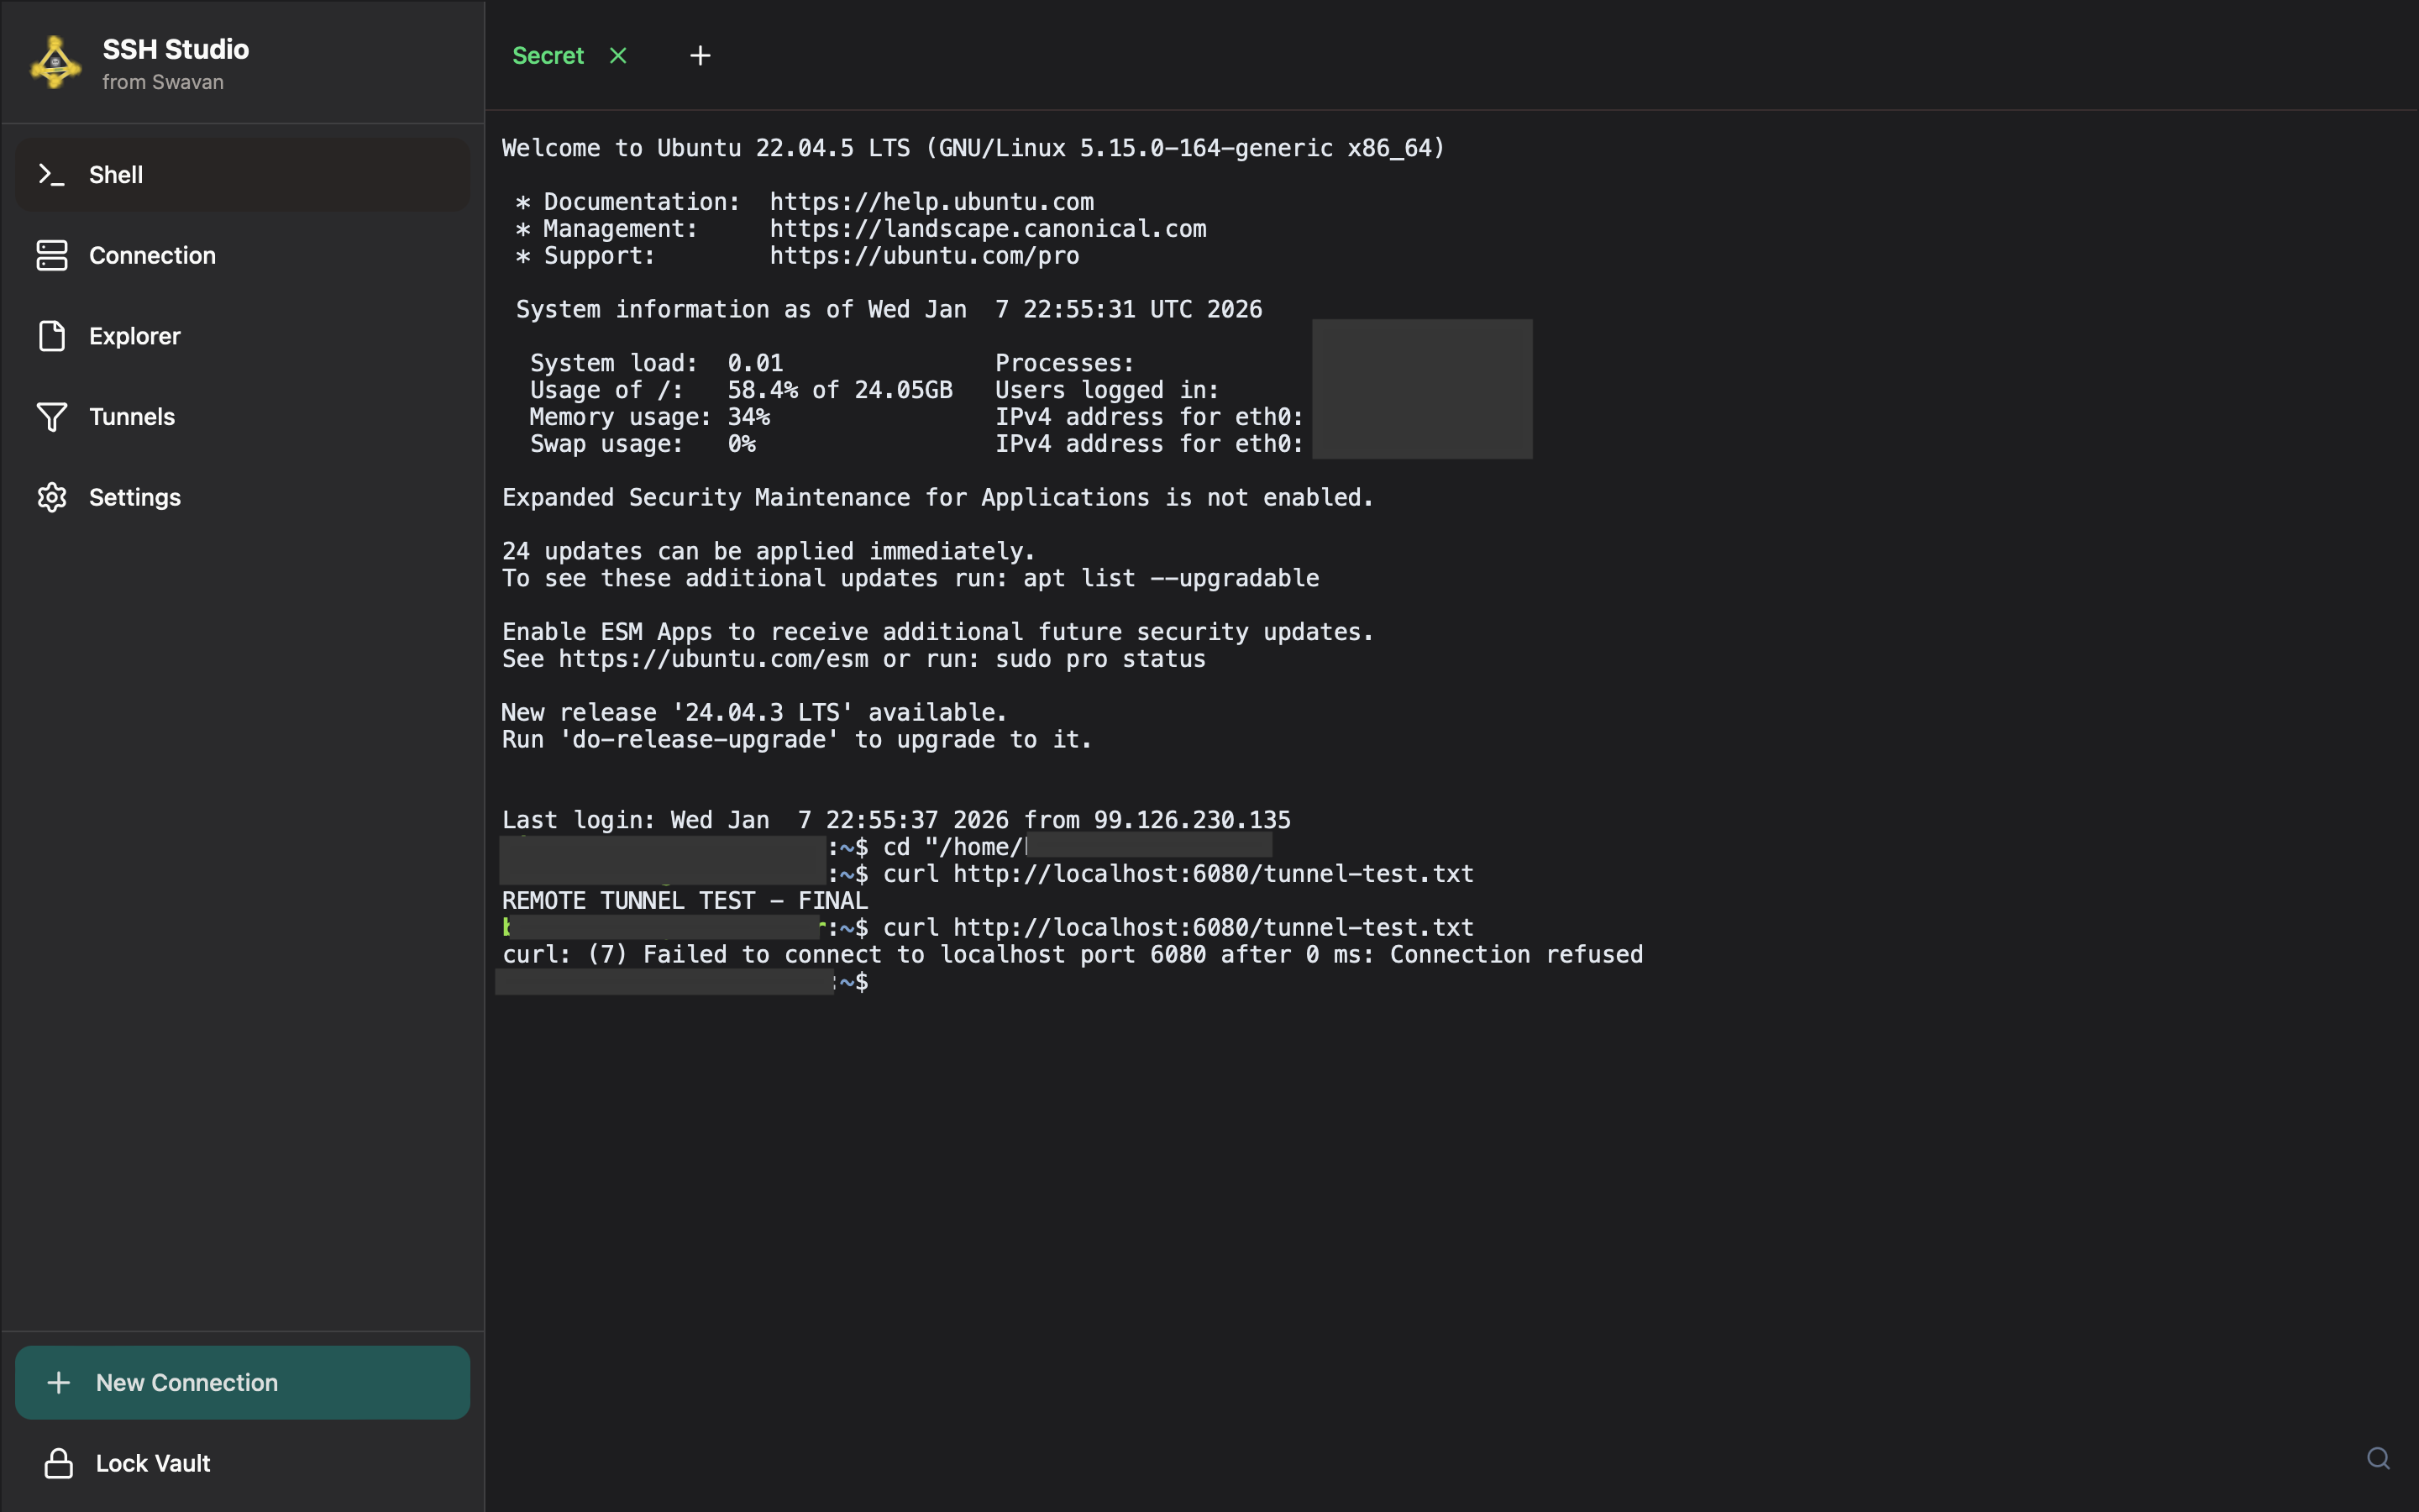The image size is (2419, 1512).
Task: Select the Tunnels text label in sidebar
Action: tap(132, 417)
